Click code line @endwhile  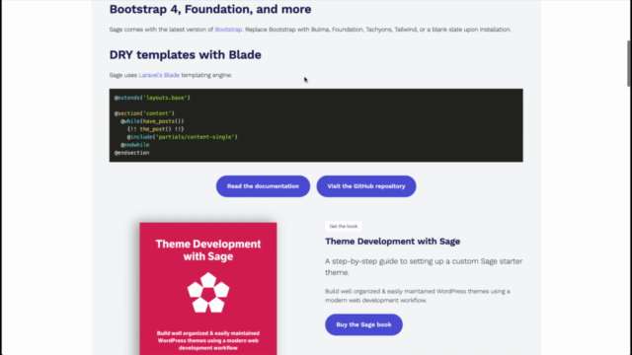[x=135, y=145]
